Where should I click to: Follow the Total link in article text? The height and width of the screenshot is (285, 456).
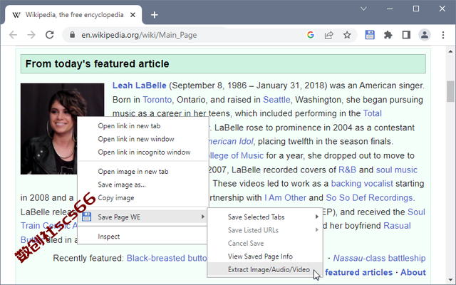(x=372, y=113)
